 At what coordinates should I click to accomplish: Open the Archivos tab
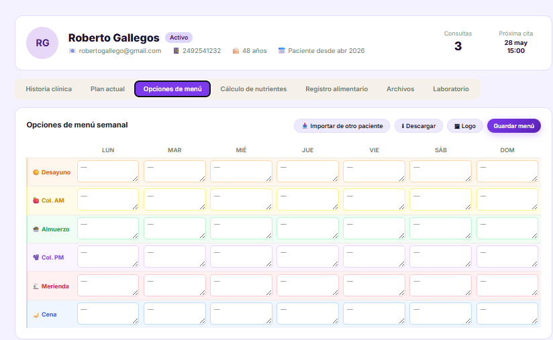click(x=400, y=89)
